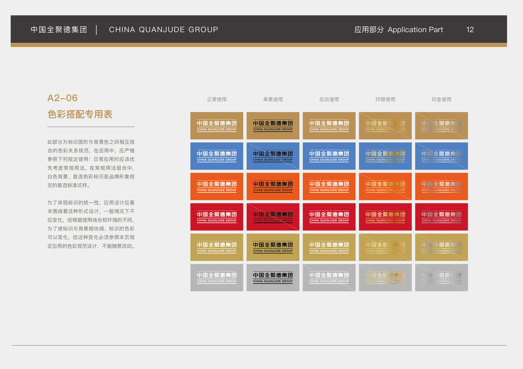
Task: Click the 印金使用 column header
Action: [x=441, y=99]
